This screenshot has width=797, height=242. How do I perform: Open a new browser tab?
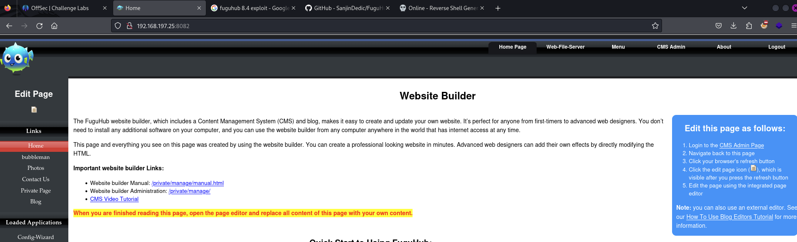tap(498, 8)
